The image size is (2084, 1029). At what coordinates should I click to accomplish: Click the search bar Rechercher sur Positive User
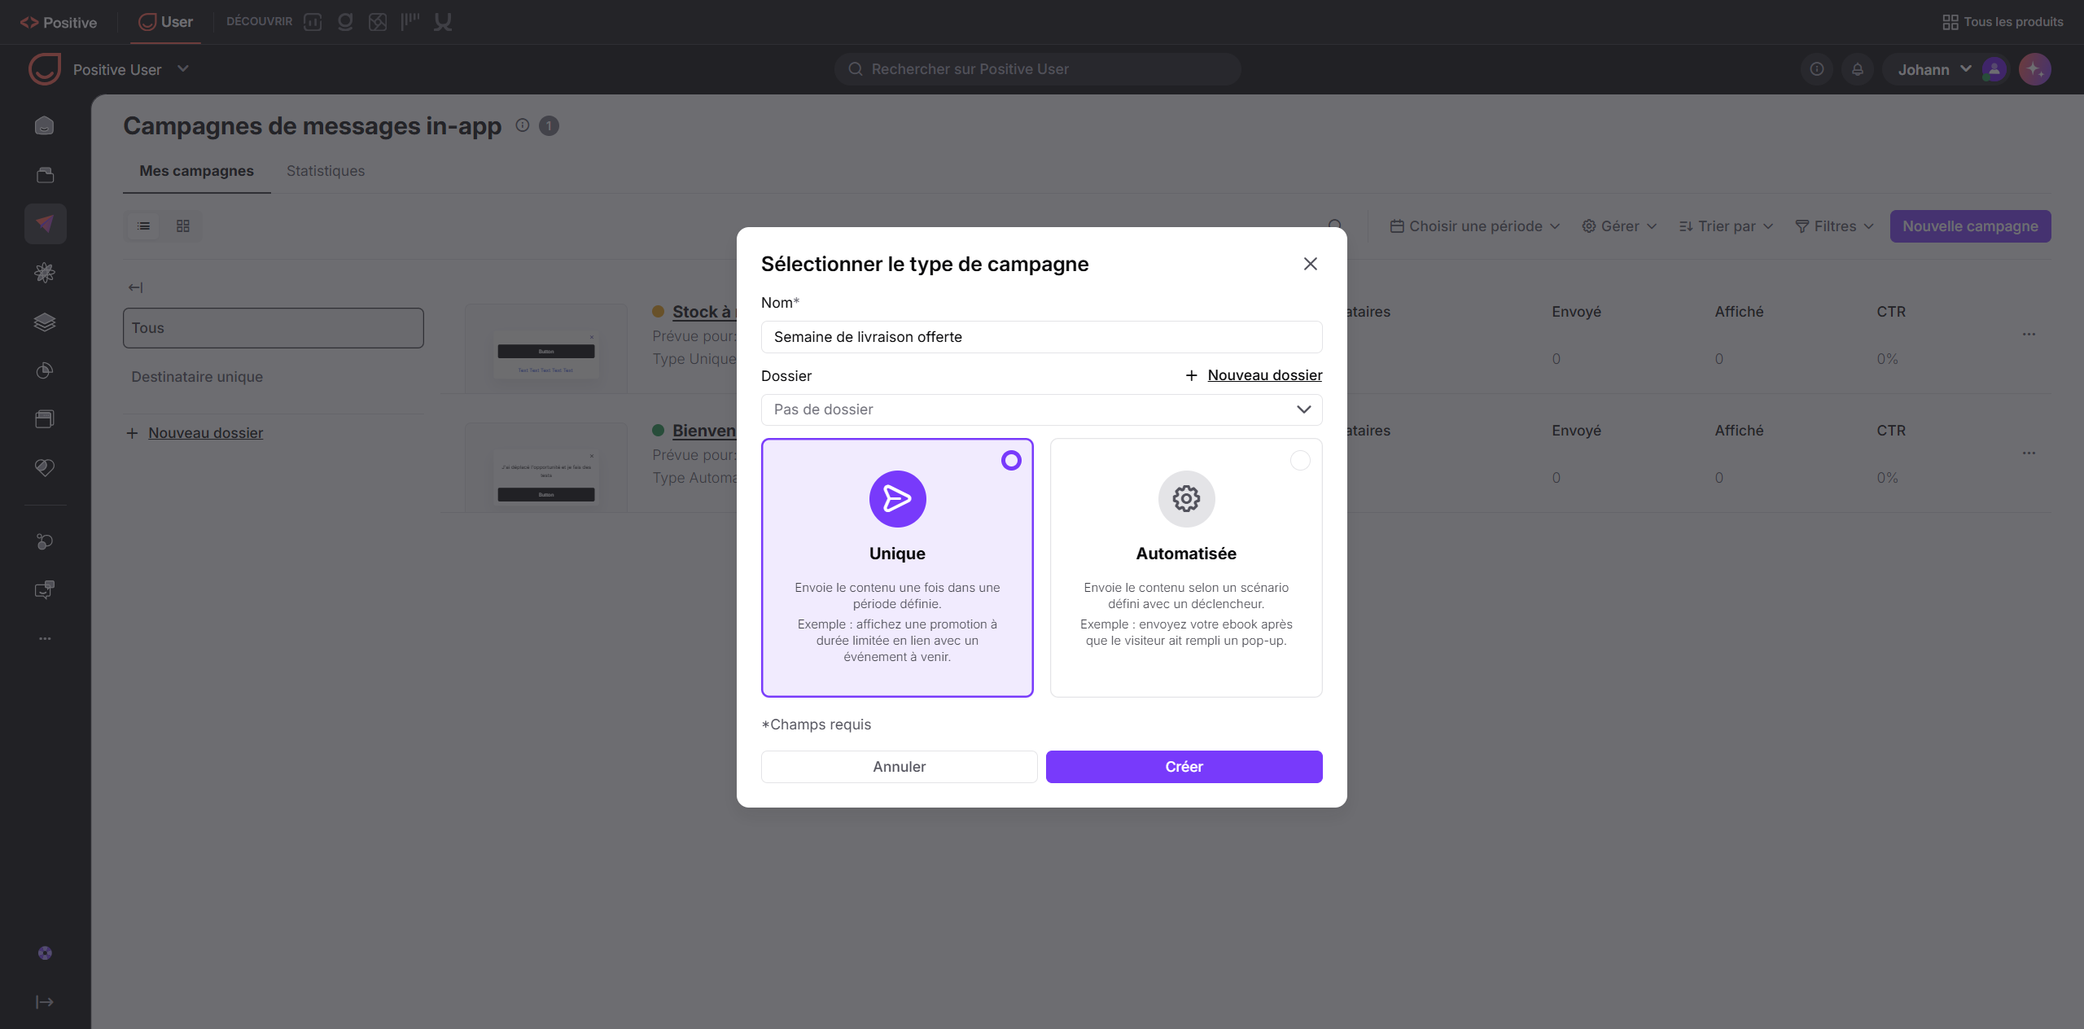coord(1037,69)
